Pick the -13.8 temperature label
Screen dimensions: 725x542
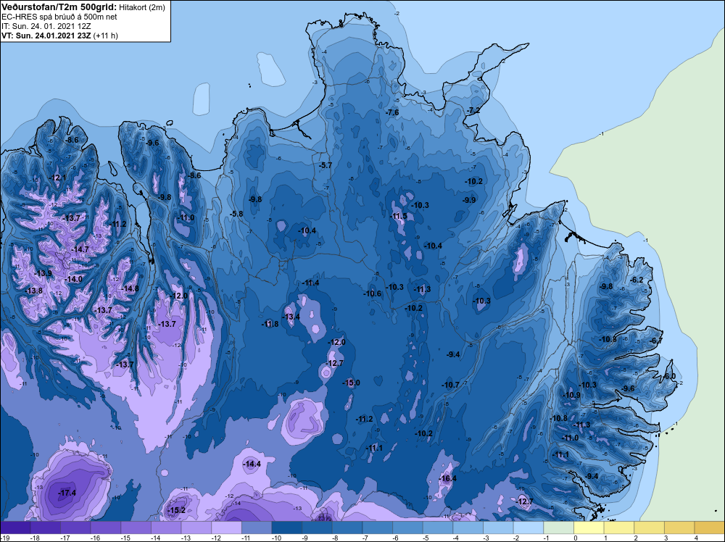[34, 291]
